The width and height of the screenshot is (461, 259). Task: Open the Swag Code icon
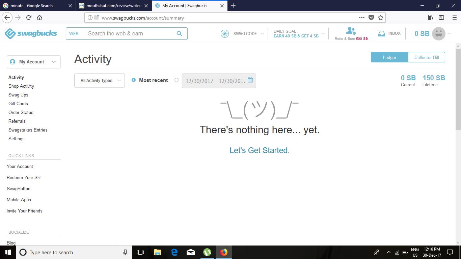(225, 34)
